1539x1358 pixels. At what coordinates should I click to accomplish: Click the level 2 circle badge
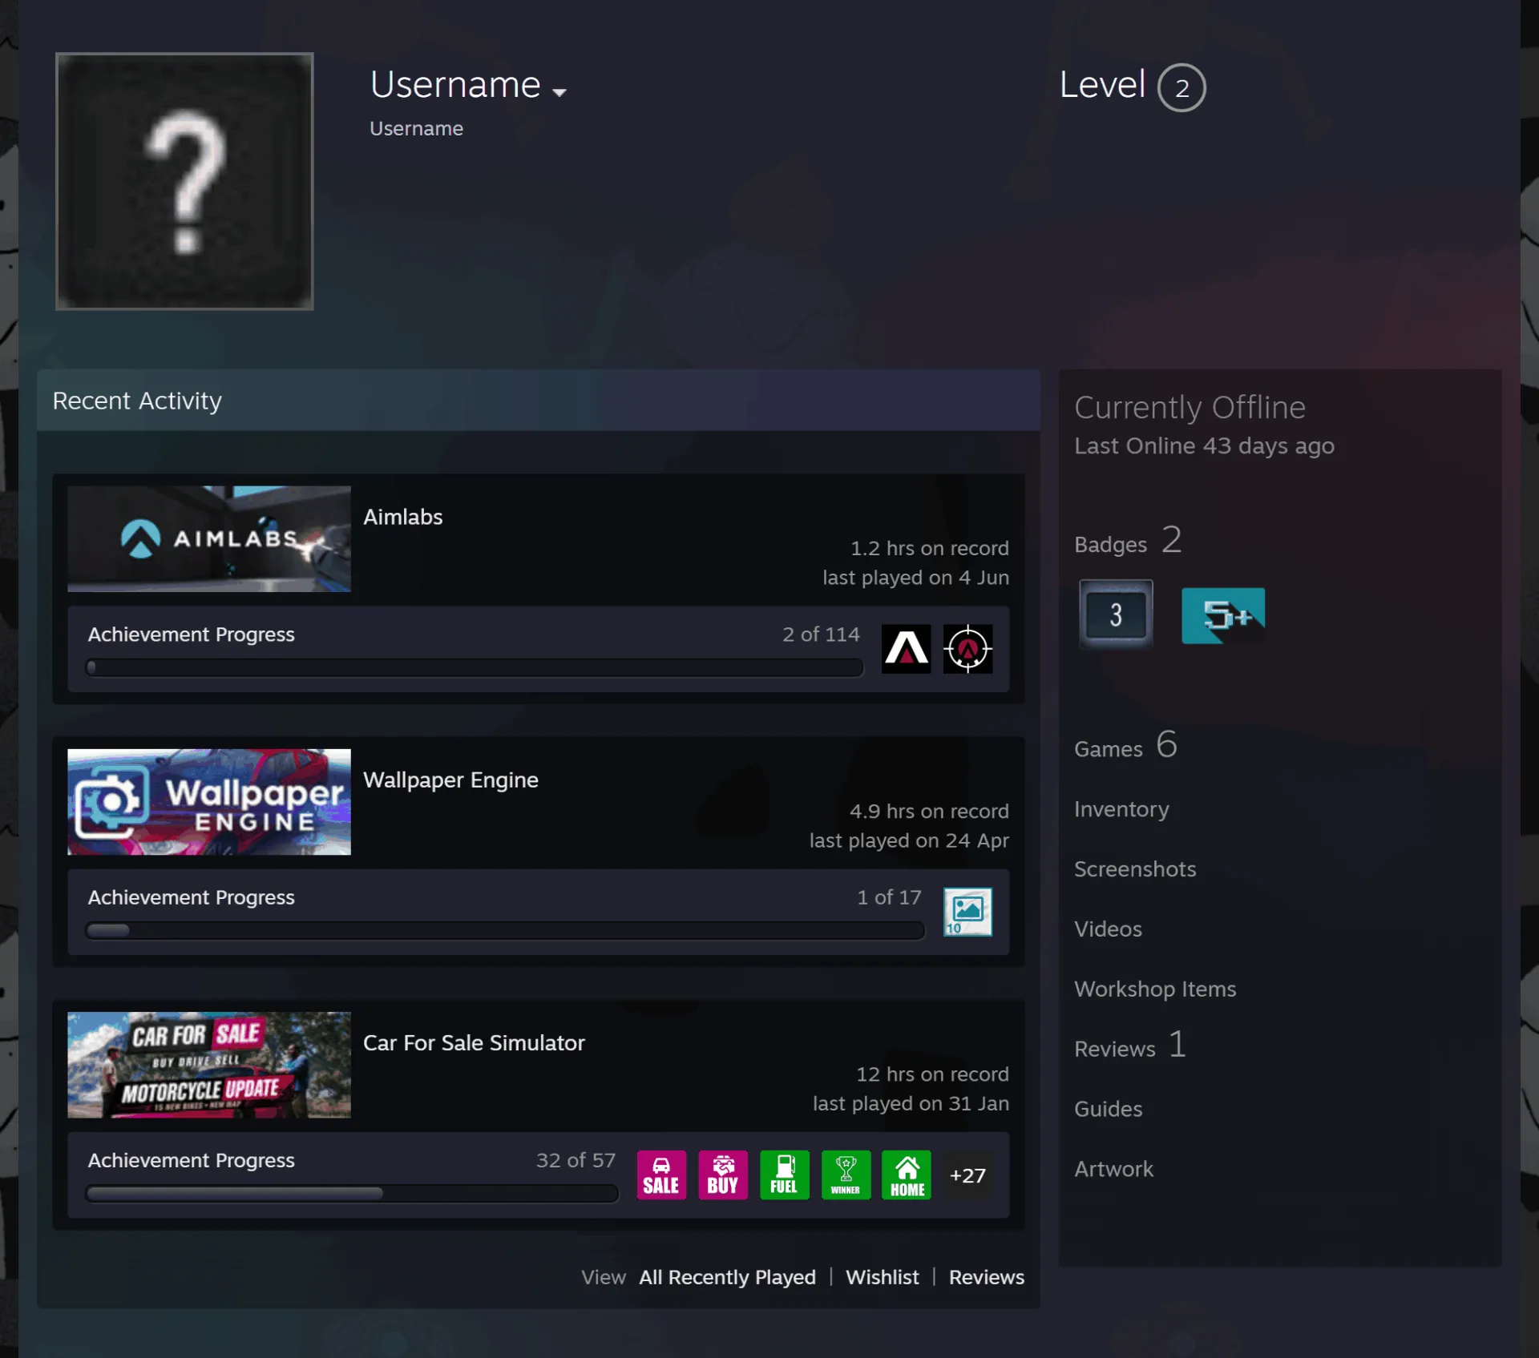click(1182, 87)
